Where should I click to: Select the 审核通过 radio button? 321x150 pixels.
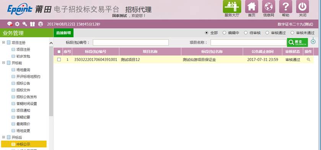click(267, 33)
